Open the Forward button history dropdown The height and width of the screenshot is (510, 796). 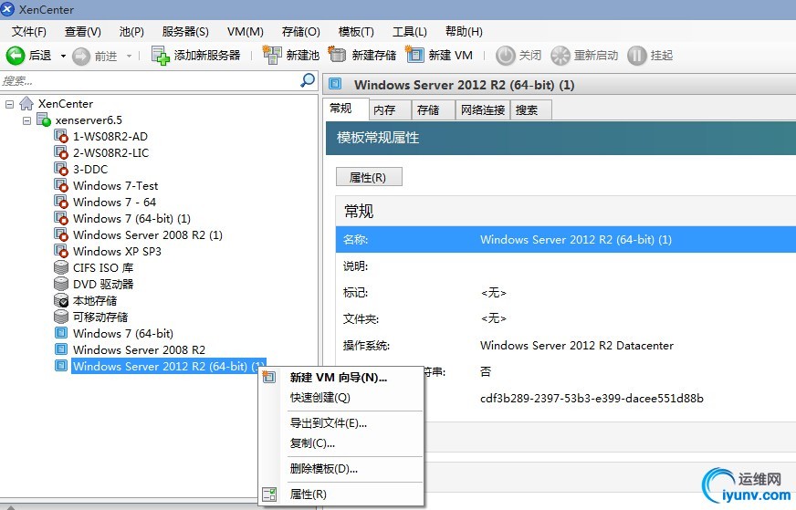[x=129, y=56]
